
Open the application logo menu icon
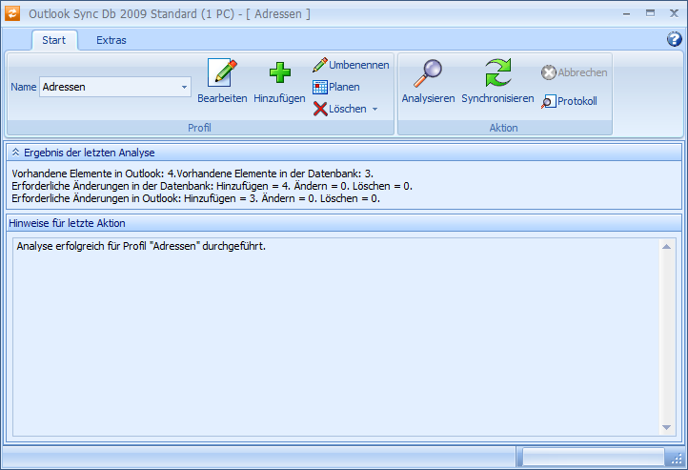(x=12, y=13)
